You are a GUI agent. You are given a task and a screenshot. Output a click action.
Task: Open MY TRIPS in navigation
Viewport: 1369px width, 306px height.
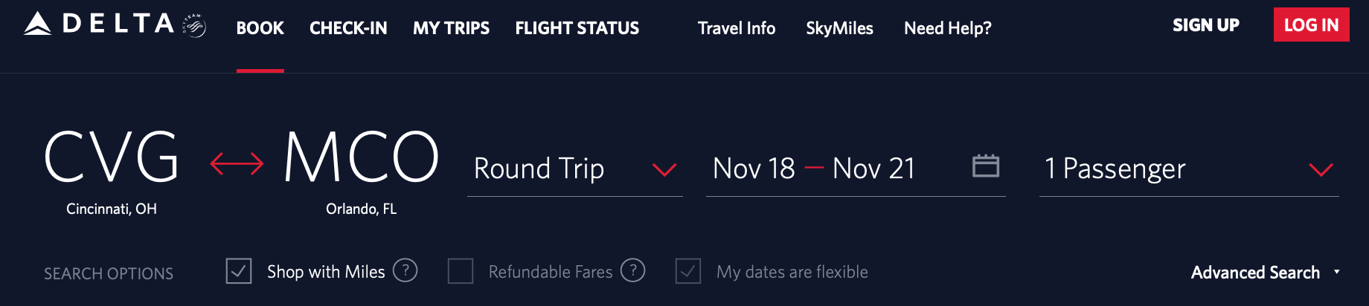[x=451, y=28]
